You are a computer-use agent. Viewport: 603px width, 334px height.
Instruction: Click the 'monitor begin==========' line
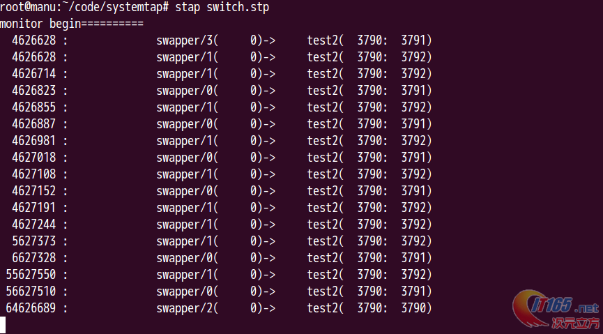(72, 24)
